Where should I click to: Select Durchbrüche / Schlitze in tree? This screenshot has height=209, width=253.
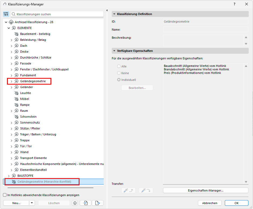[36, 57]
